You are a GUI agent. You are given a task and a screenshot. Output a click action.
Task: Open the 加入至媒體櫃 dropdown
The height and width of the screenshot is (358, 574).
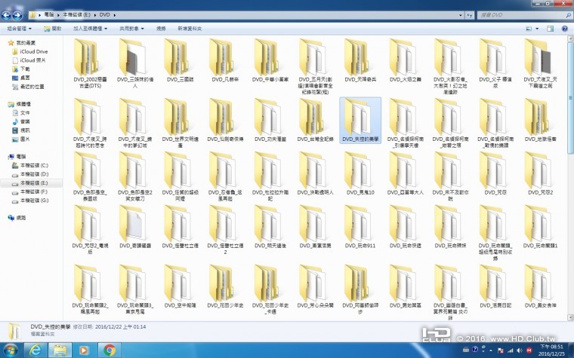pos(90,29)
